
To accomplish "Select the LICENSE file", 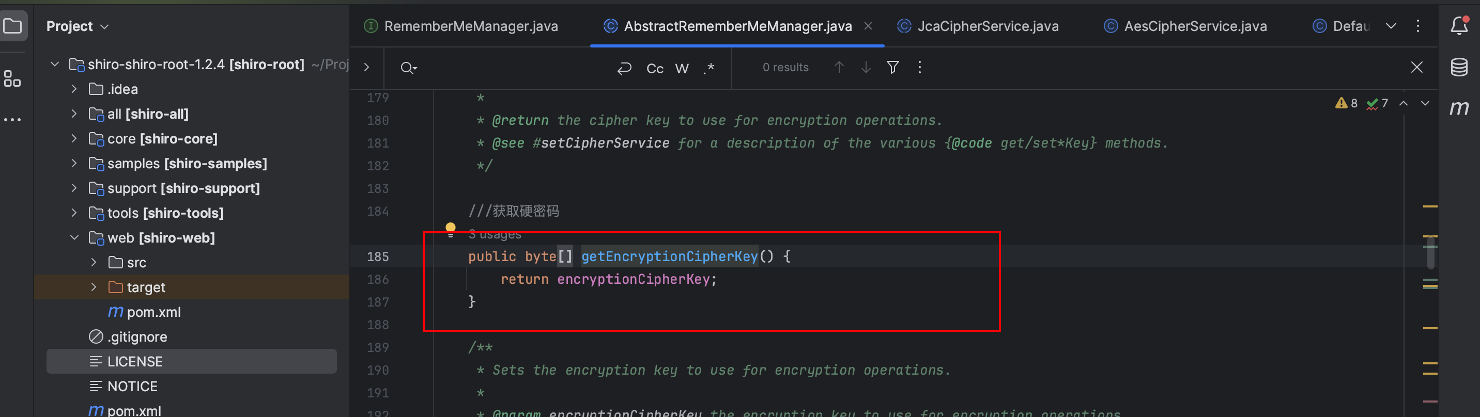I will click(x=135, y=361).
